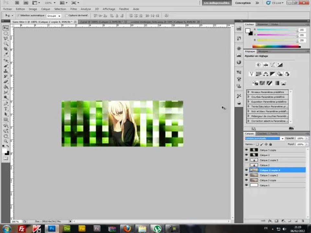
Task: Switch to the Masques tab
Action: click(x=263, y=51)
